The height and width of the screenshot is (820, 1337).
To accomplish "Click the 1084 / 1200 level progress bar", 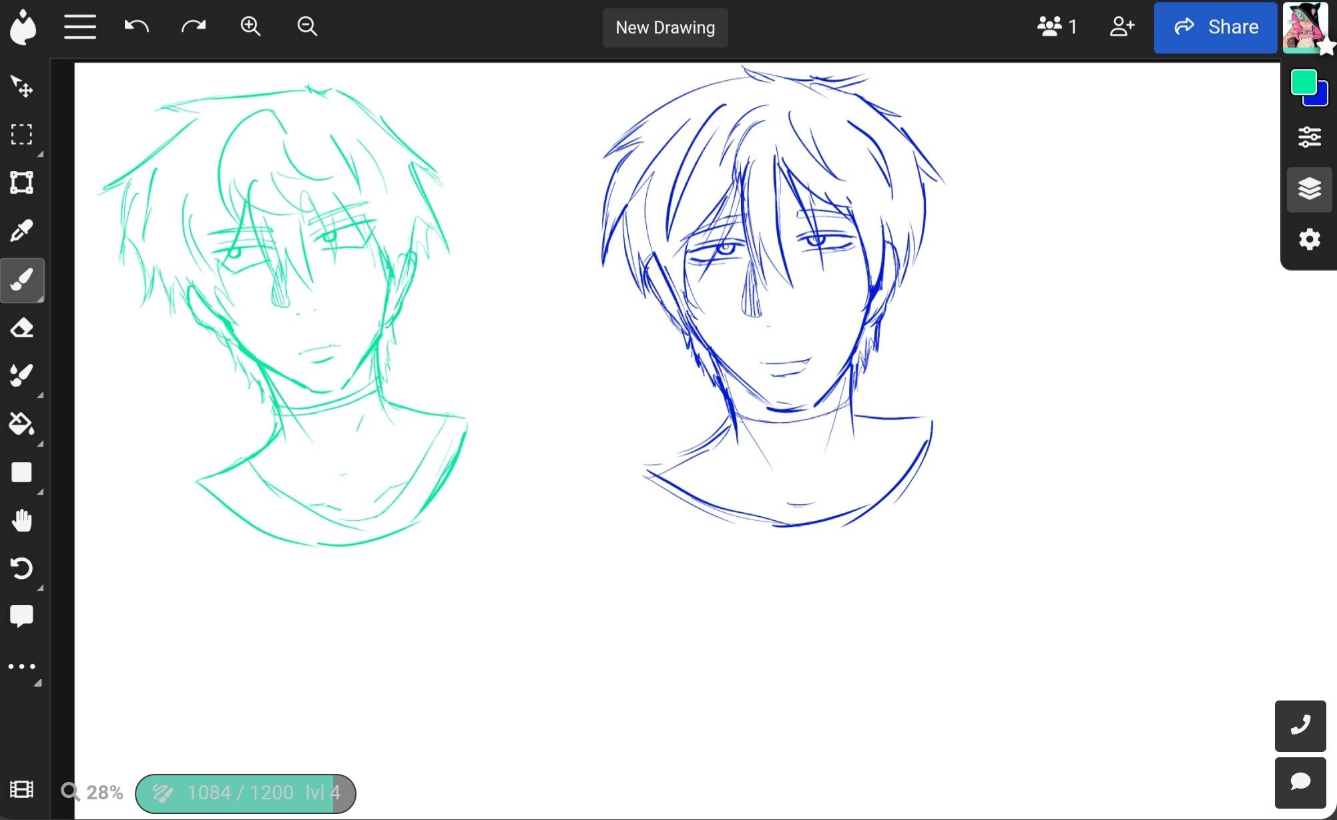I will click(x=246, y=793).
